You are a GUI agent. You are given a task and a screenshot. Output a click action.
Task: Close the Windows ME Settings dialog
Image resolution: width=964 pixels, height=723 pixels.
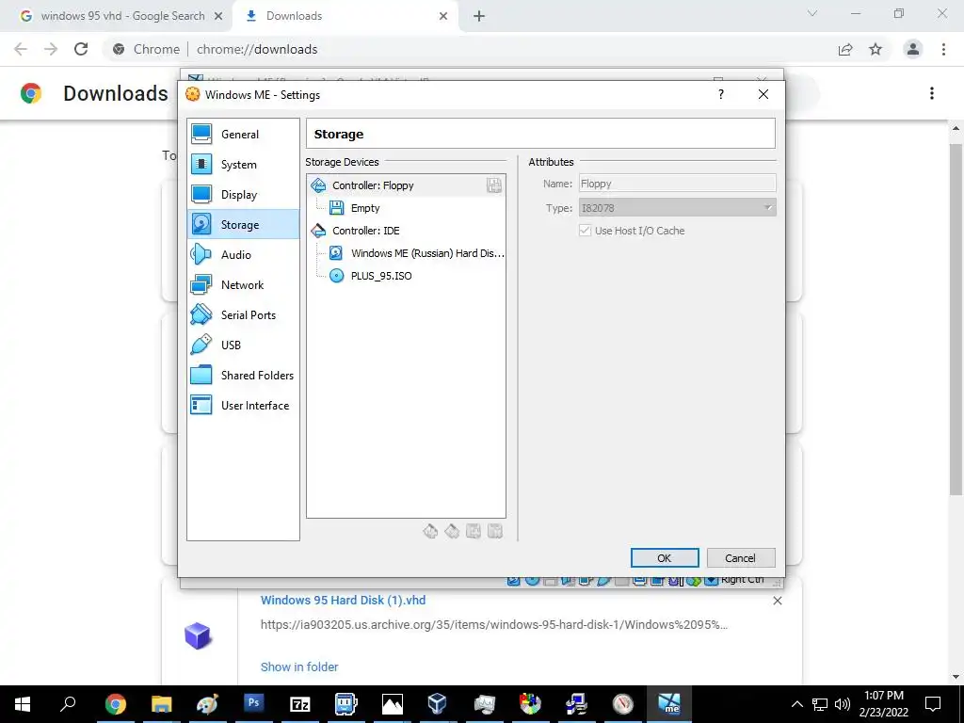coord(763,94)
